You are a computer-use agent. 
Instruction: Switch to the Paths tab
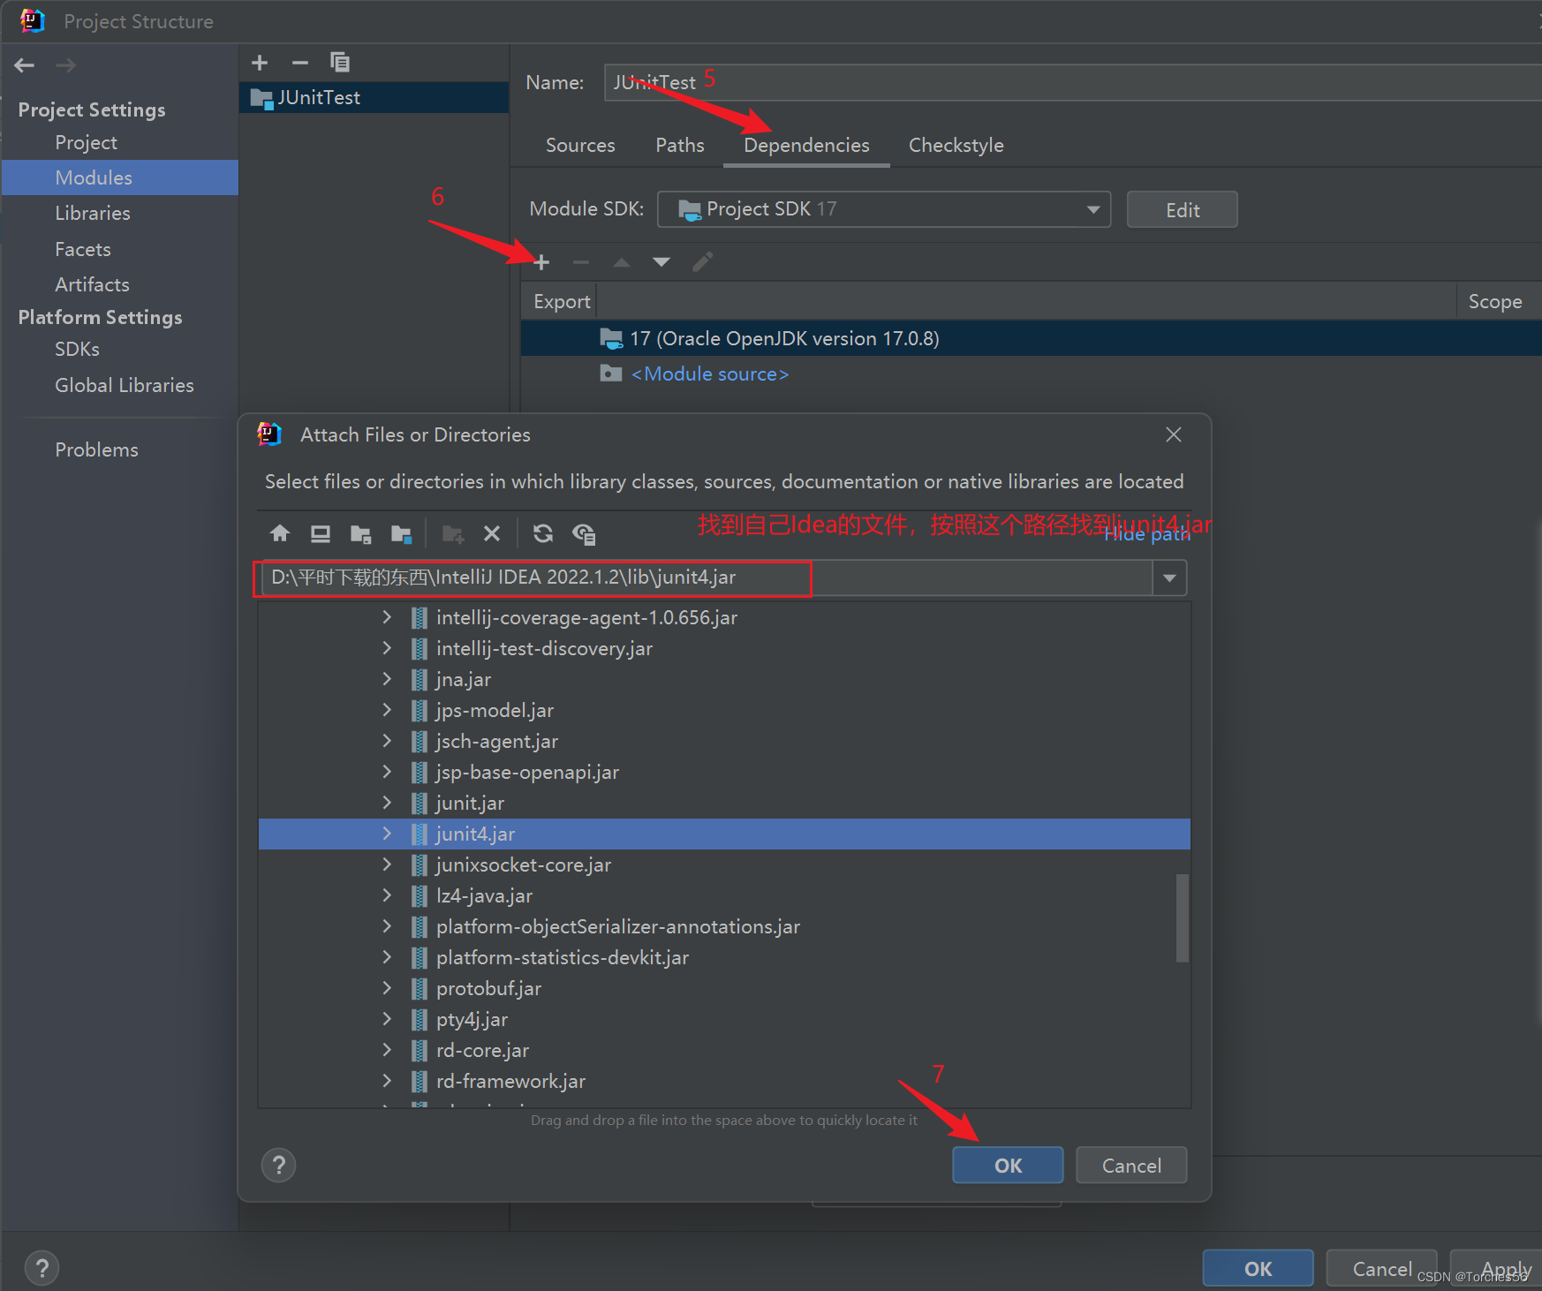[x=680, y=145]
